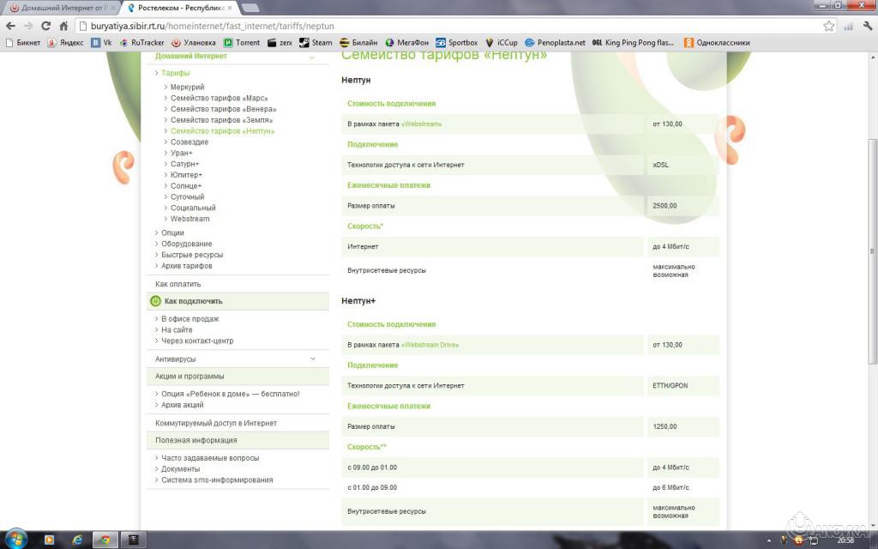Screen dimensions: 878x549
Task: Open the Бикнет bookmark
Action: pyautogui.click(x=23, y=43)
